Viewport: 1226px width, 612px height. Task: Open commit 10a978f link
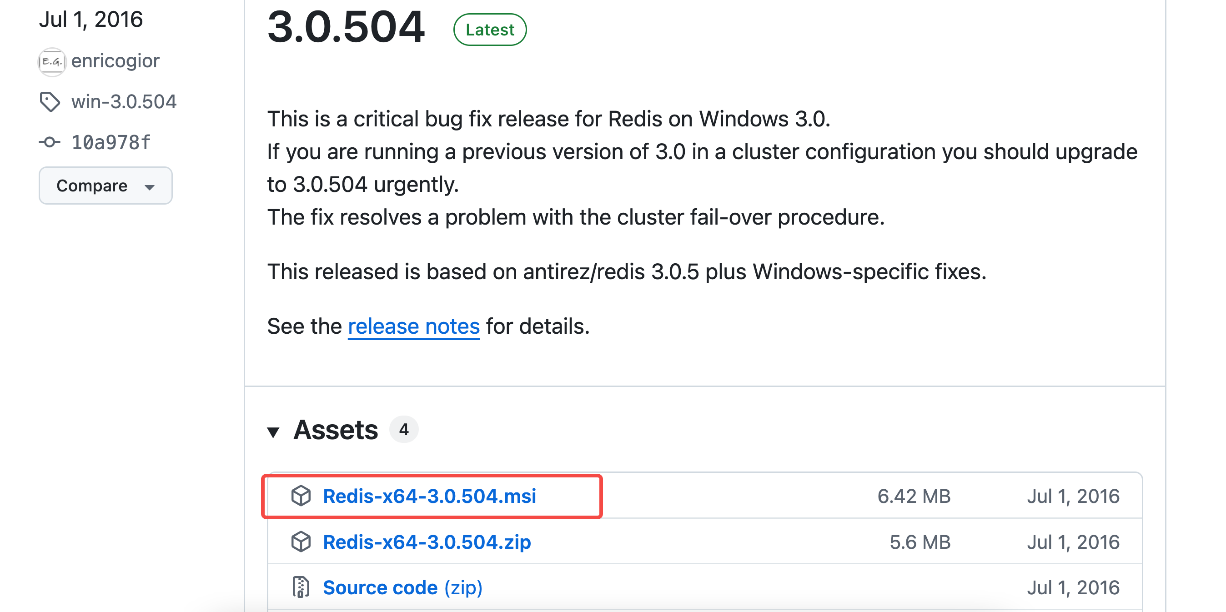click(x=111, y=142)
